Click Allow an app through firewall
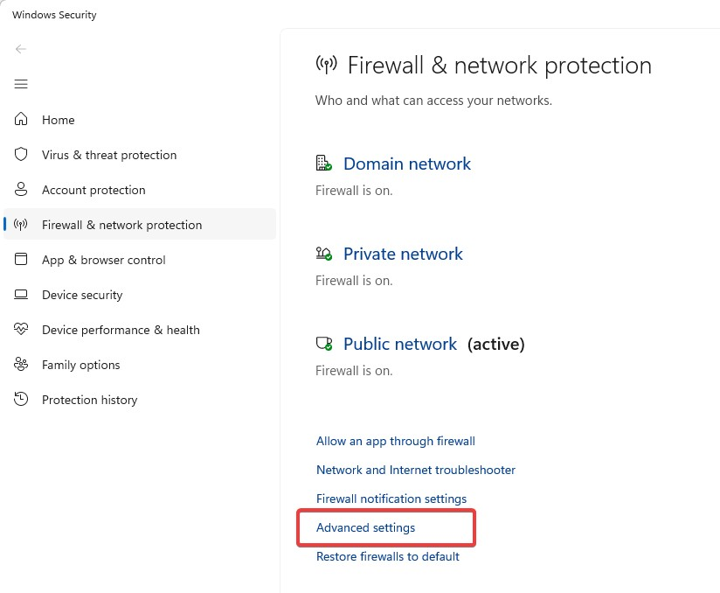720x593 pixels. tap(395, 442)
